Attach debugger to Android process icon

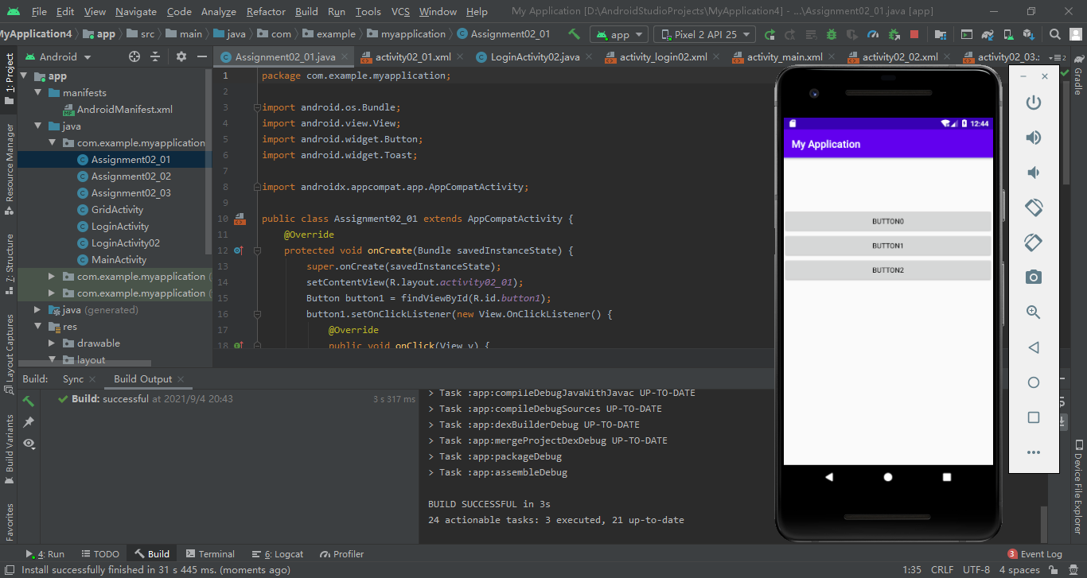tap(894, 34)
